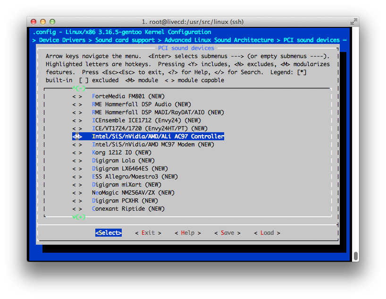
Task: Click the ^(-) scroll-up indicator
Action: point(79,88)
